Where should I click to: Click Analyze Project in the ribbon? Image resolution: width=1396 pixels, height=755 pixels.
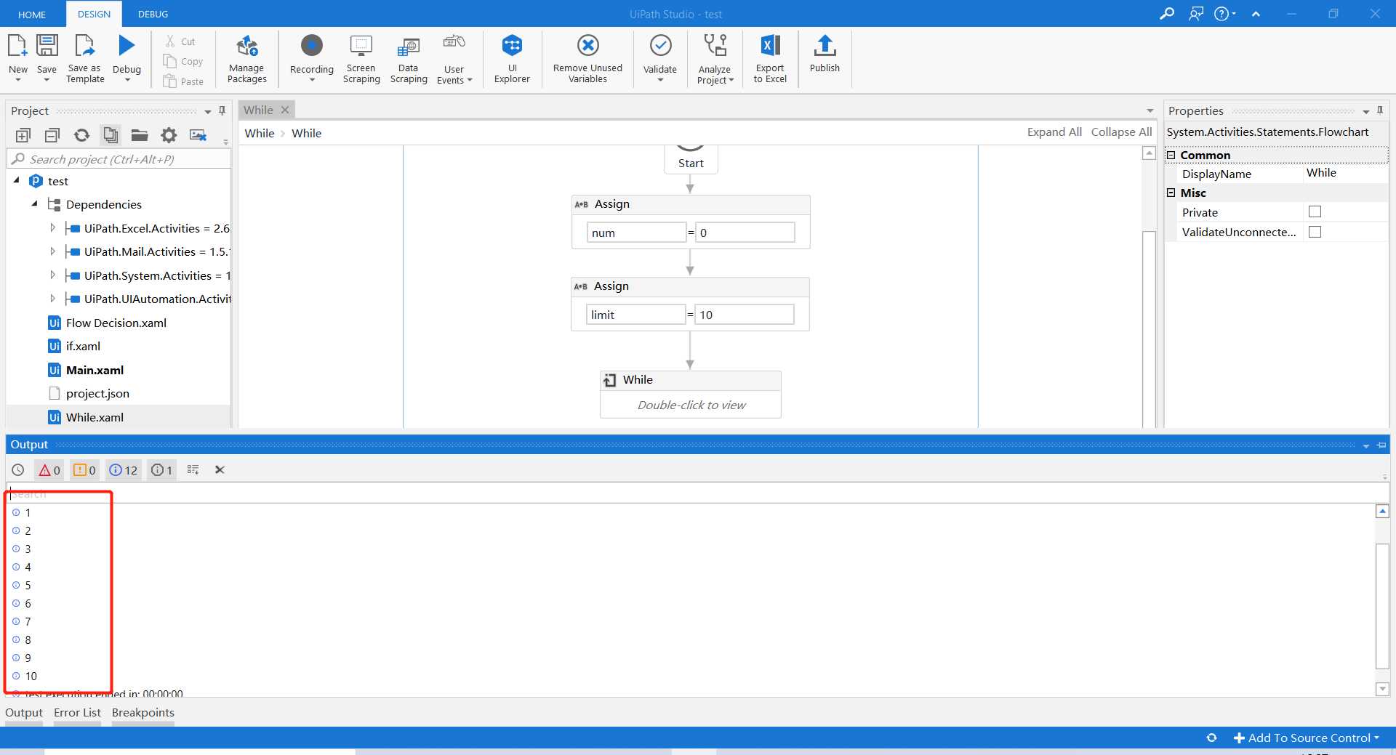pyautogui.click(x=715, y=58)
